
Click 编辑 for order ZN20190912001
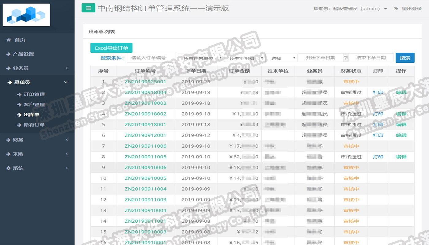click(x=401, y=135)
